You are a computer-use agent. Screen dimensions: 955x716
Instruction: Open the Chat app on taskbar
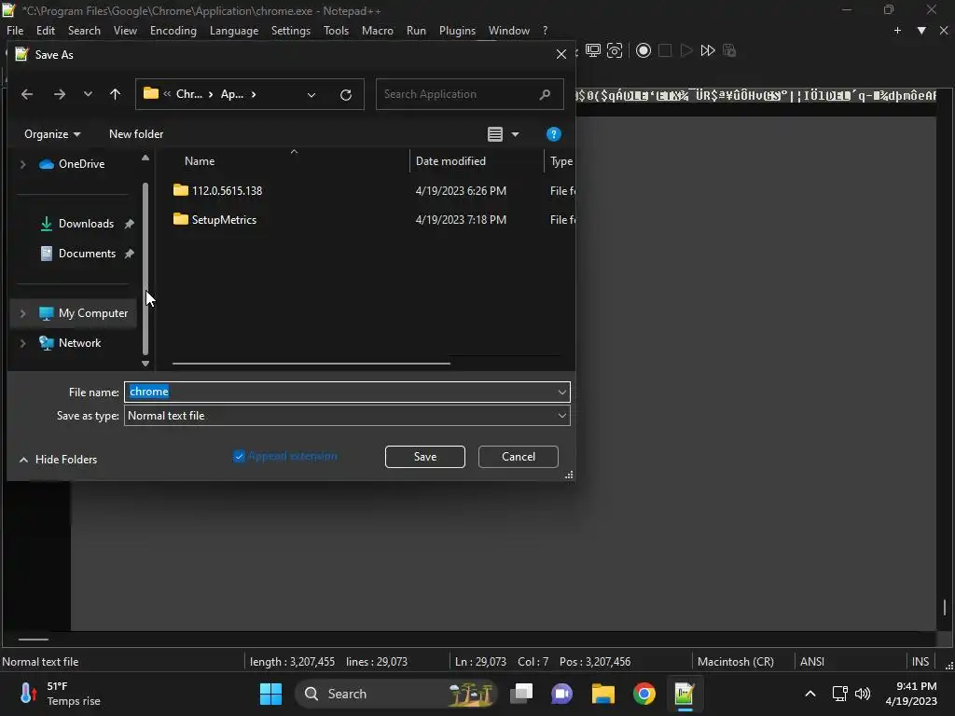tap(561, 694)
